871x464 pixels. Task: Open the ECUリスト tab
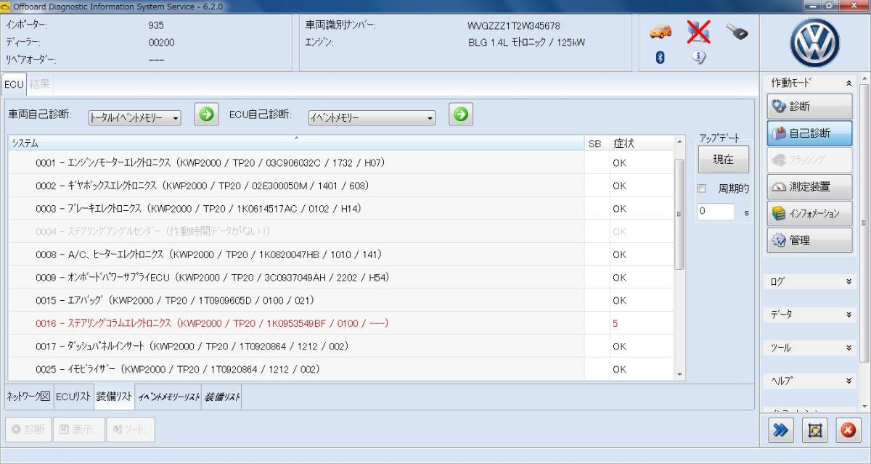click(x=73, y=397)
